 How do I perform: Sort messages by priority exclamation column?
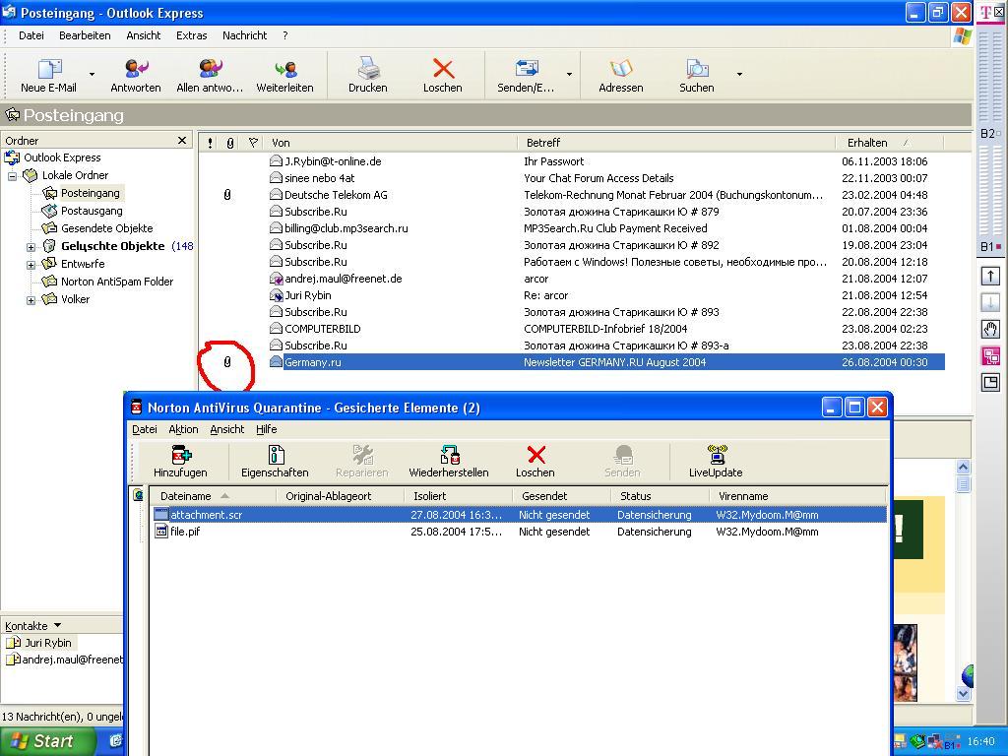(x=211, y=143)
